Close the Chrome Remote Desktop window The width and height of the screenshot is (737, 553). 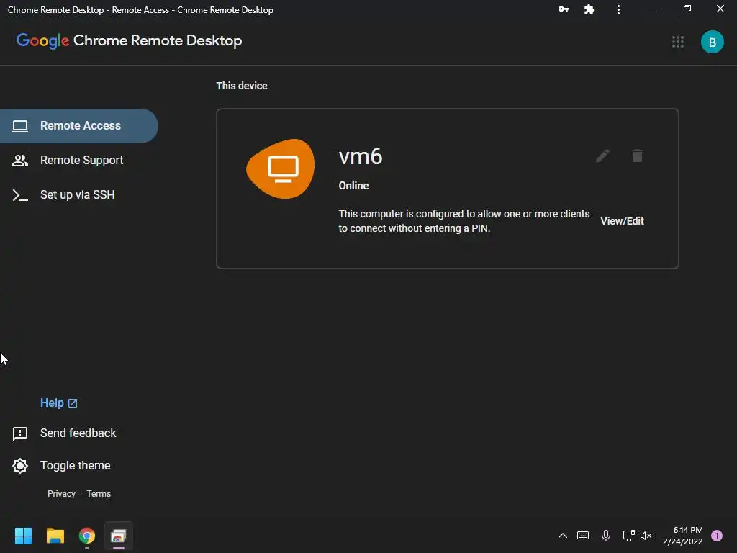(x=720, y=9)
